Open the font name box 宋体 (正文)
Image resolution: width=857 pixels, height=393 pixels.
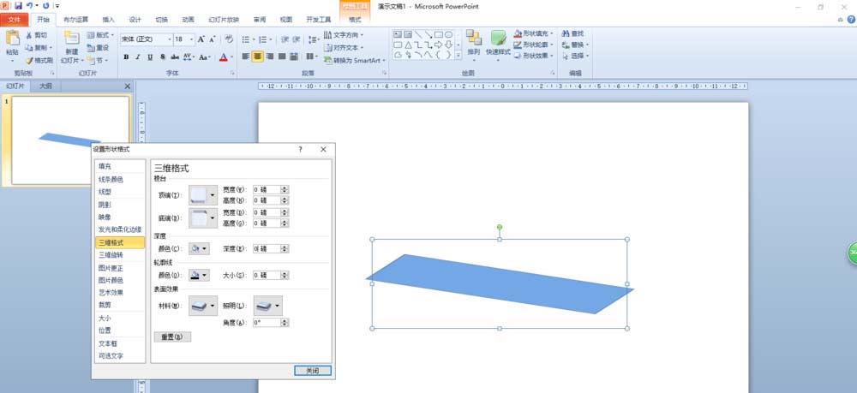click(x=146, y=39)
